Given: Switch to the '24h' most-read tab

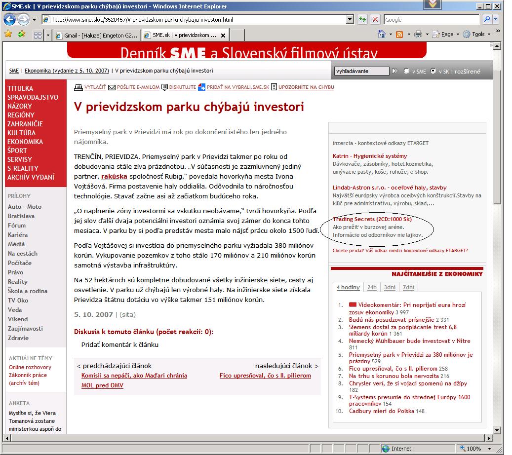Looking at the screenshot, I should [x=372, y=287].
